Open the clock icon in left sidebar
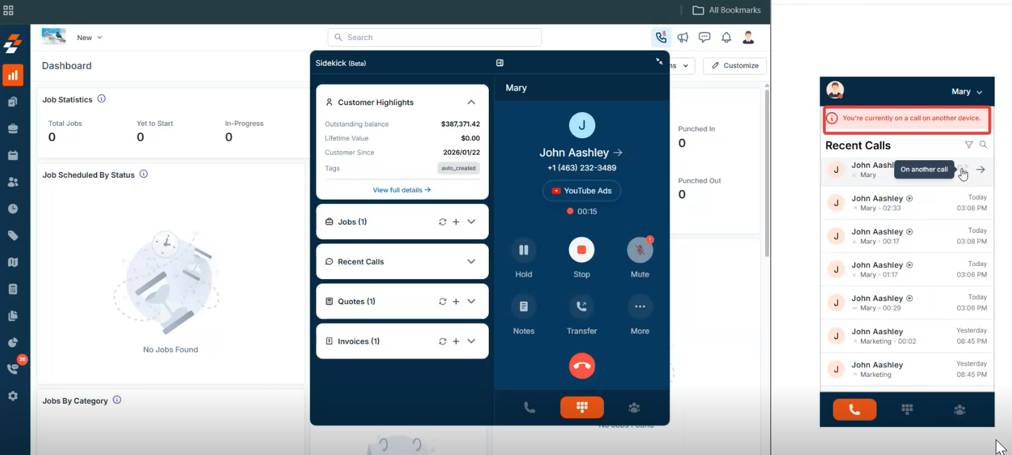 click(x=13, y=209)
